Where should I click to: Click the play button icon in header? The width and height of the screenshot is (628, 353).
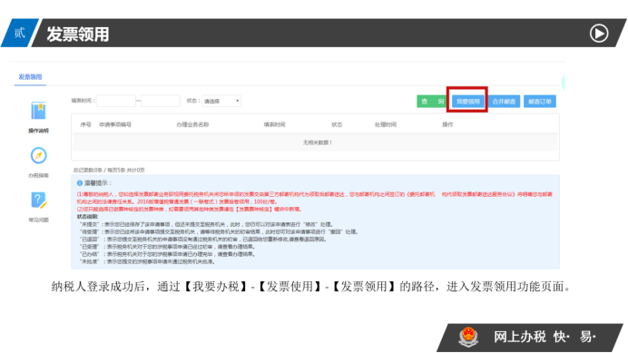pyautogui.click(x=599, y=34)
